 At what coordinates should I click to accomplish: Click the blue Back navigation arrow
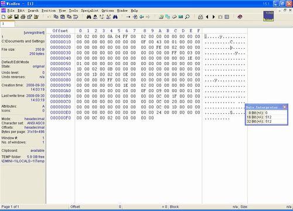[x=142, y=17]
